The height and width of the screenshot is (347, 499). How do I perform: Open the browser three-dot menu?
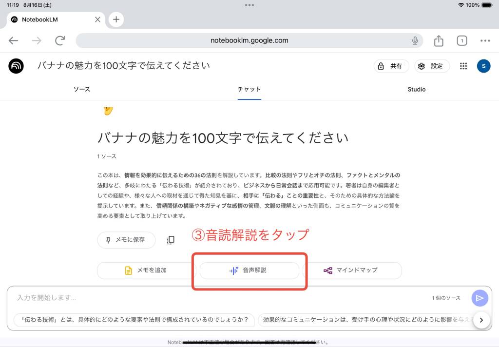(x=485, y=41)
